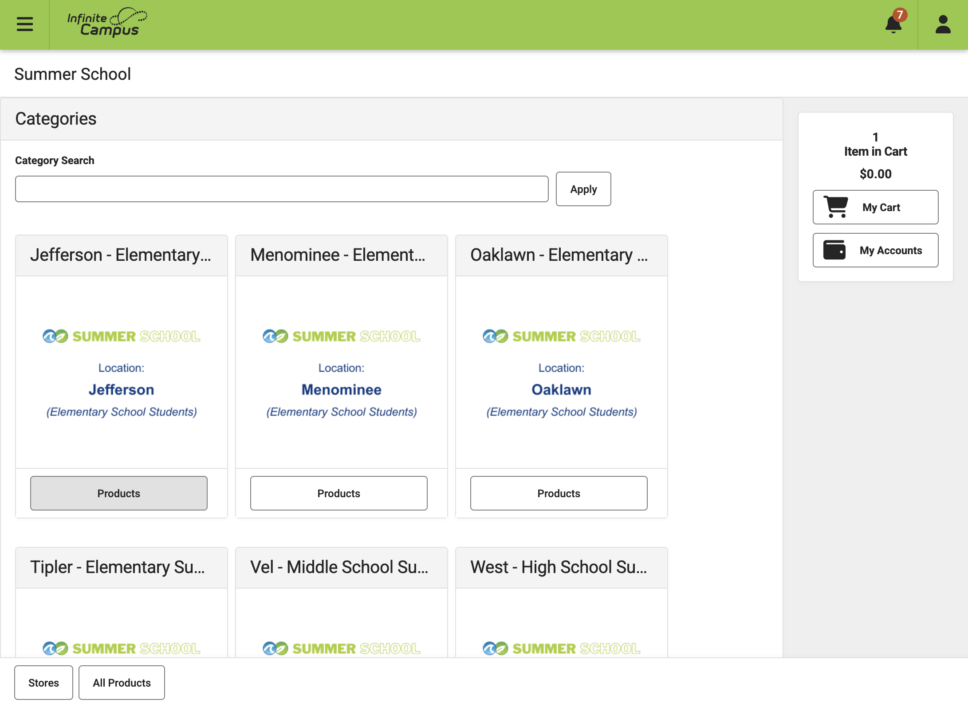The width and height of the screenshot is (968, 707).
Task: Open the user account icon
Action: pos(943,24)
